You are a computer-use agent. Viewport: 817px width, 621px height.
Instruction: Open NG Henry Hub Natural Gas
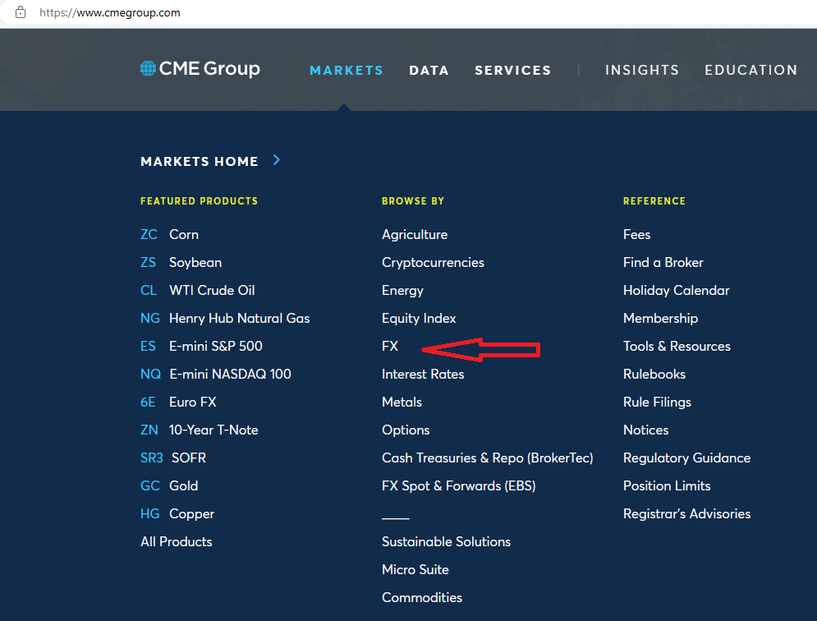(225, 318)
